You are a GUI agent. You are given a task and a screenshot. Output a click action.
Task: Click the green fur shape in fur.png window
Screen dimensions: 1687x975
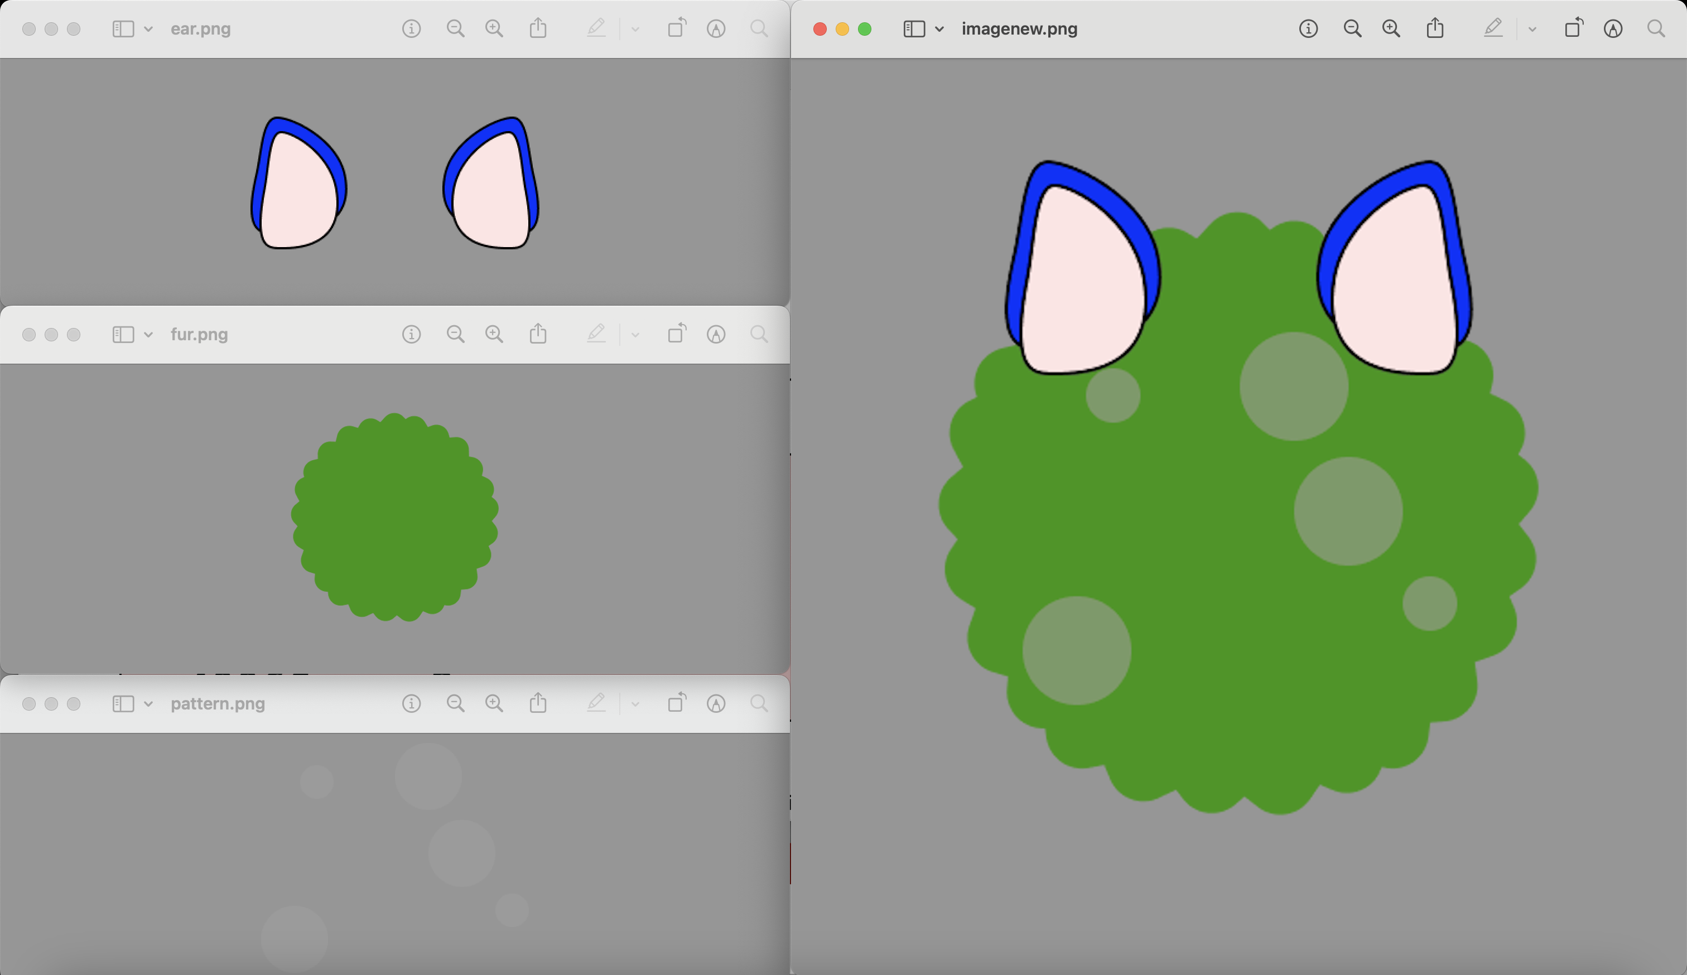395,517
